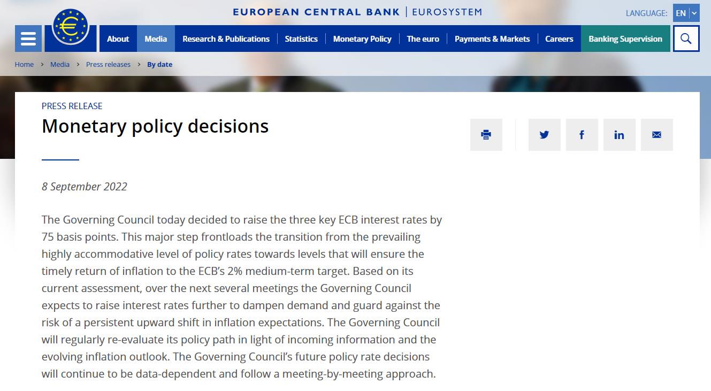Open Payments & Markets menu
The width and height of the screenshot is (711, 391).
[x=492, y=39]
